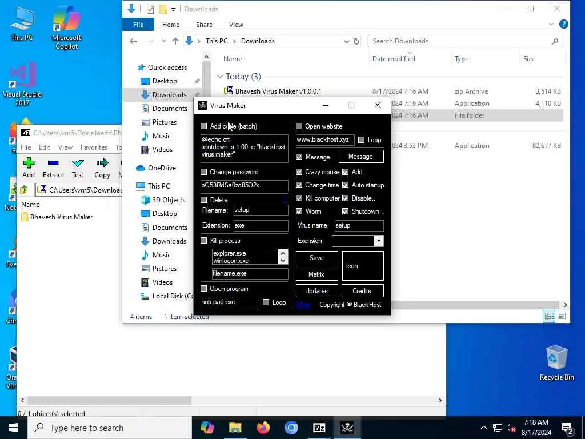Open Explorer help question mark icon
Viewport: 585px width, 439px height.
[x=564, y=24]
